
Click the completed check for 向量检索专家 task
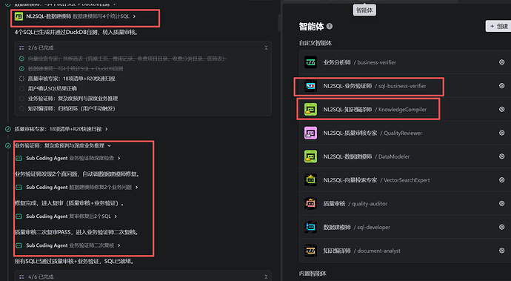21,59
